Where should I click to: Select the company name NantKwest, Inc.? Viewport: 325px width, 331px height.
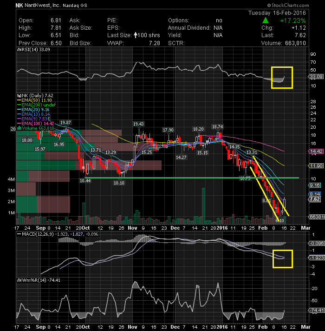[42, 5]
